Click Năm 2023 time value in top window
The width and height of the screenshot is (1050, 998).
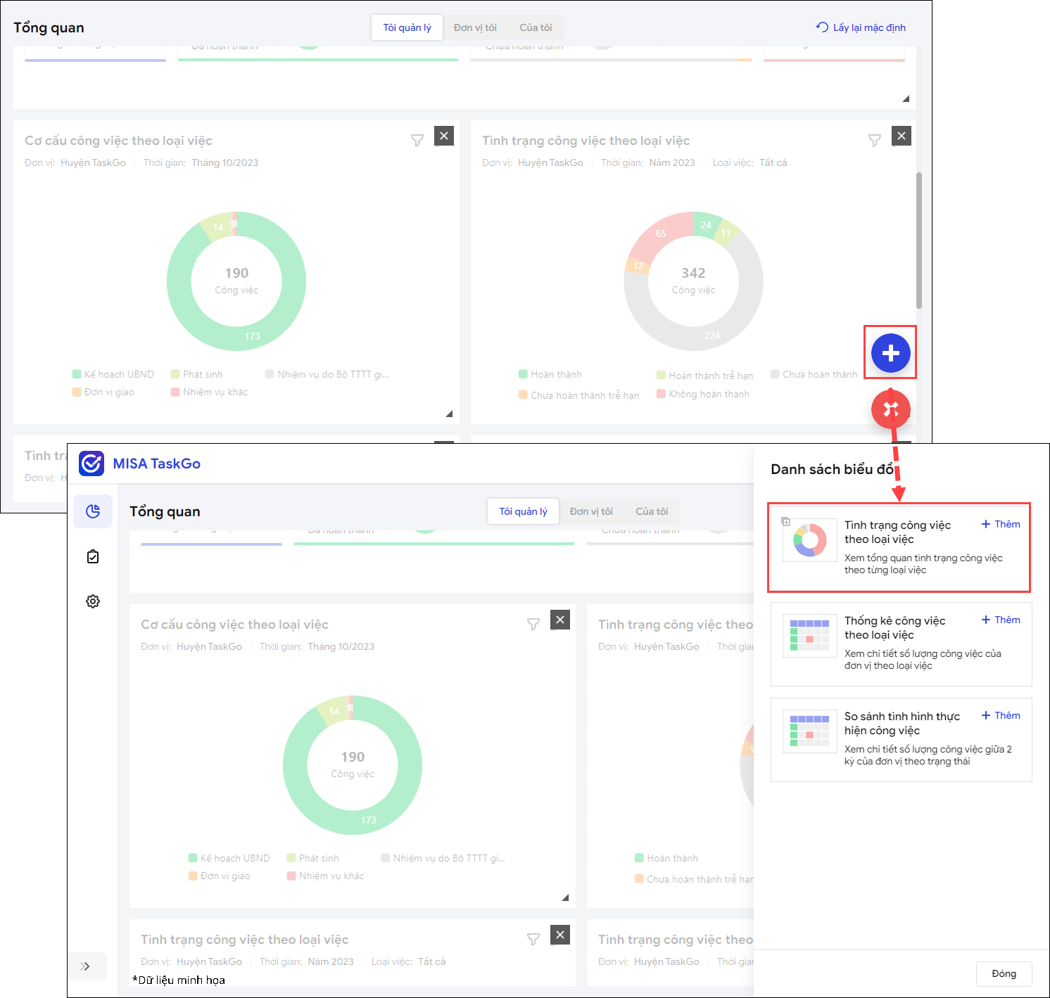672,162
